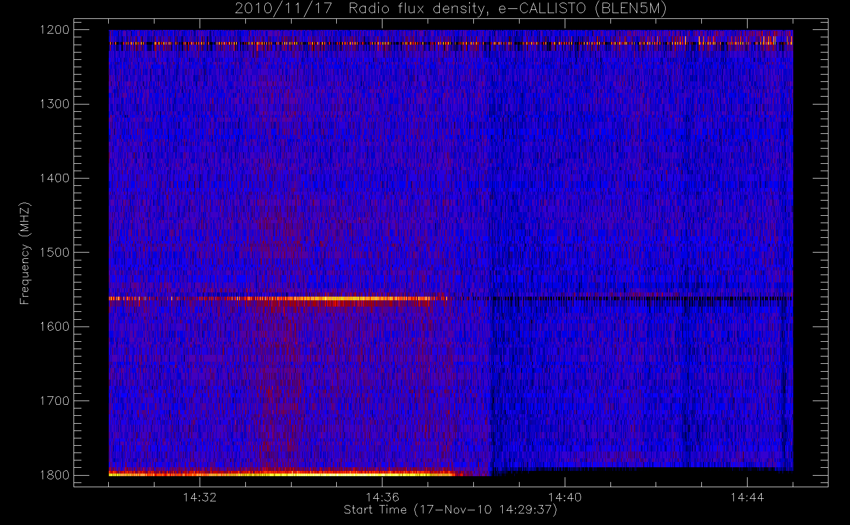
Task: Click the 14:40 time tick label
Action: (x=565, y=497)
